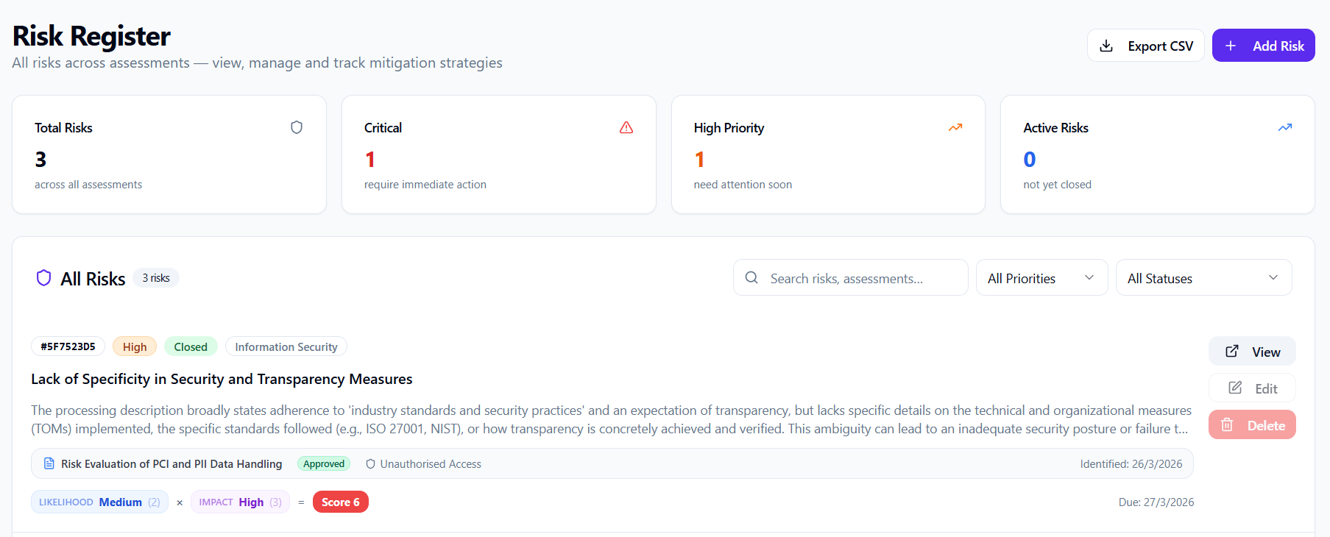Click the Closed status badge

(191, 346)
